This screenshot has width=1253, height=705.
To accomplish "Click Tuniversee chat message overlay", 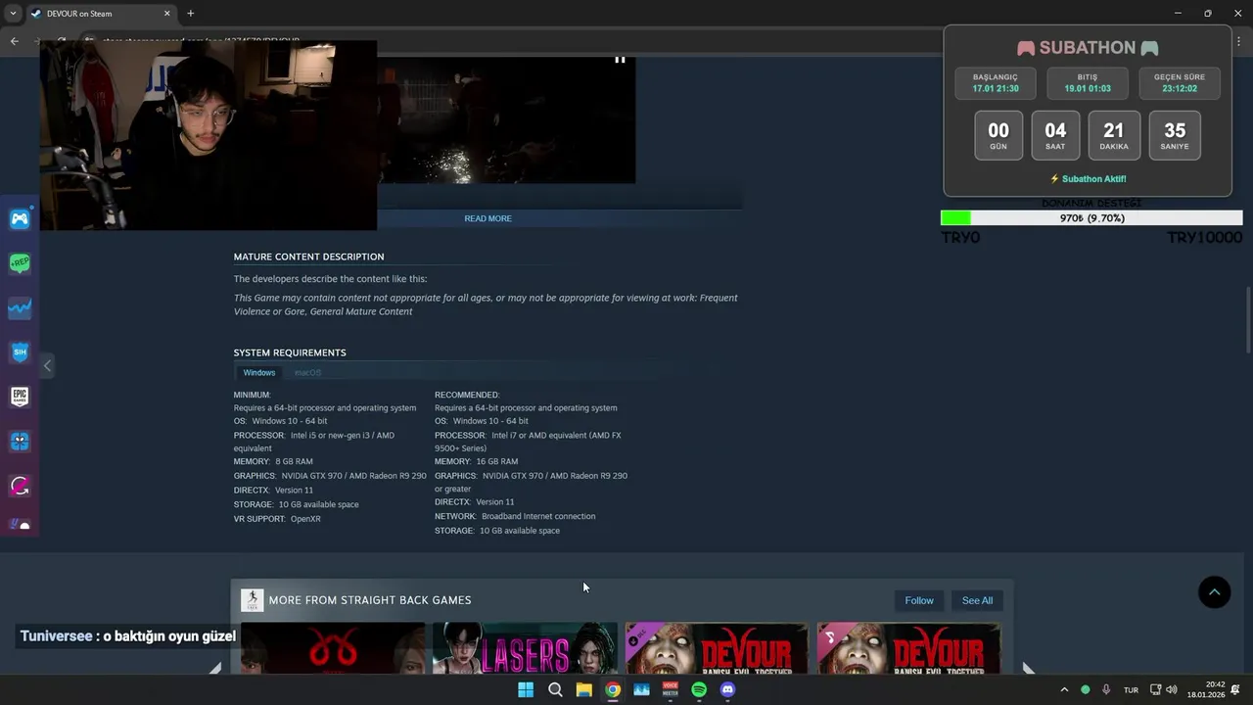I will point(128,636).
